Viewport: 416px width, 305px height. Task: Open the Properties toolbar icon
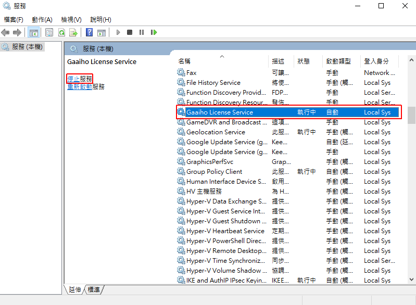point(49,33)
